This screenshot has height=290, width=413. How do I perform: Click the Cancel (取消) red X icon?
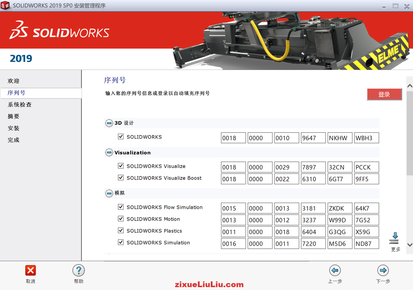(x=30, y=270)
